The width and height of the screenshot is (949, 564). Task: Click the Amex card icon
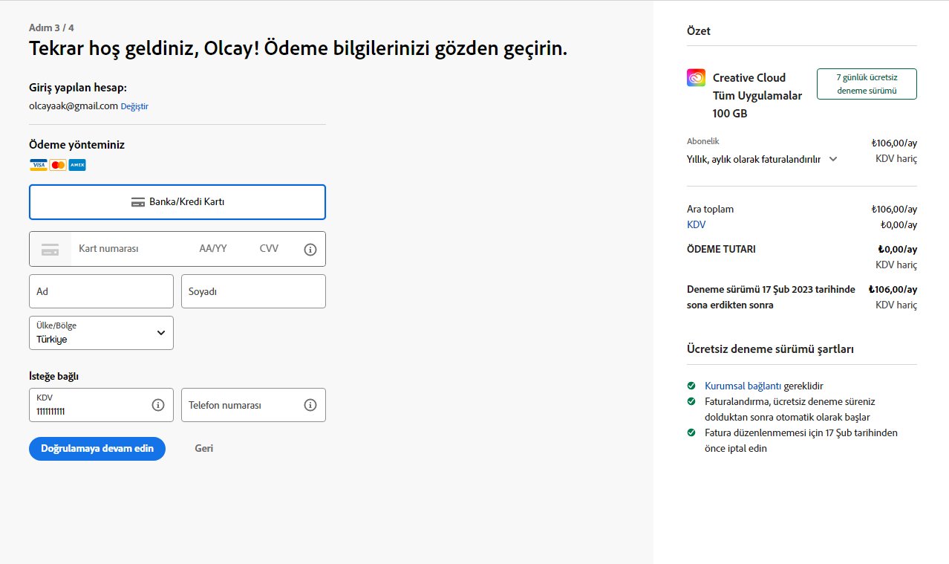coord(77,165)
